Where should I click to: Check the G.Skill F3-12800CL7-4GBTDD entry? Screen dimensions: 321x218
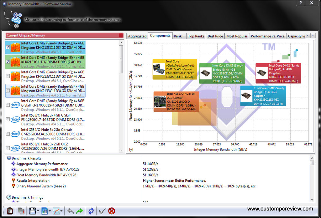click(8, 119)
